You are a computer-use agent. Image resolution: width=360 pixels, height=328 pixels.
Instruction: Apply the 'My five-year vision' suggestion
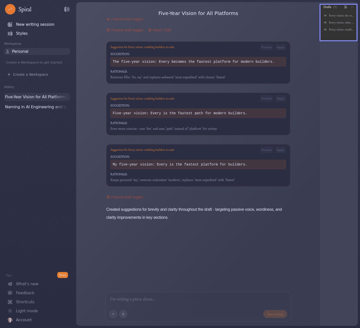click(280, 150)
